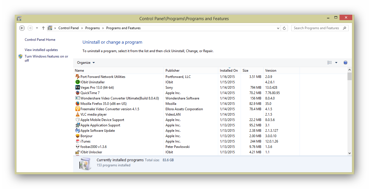Click the change view icon

(329, 63)
